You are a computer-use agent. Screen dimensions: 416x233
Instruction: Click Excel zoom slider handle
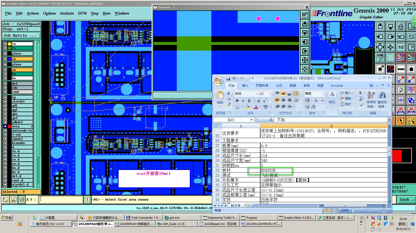click(x=368, y=210)
